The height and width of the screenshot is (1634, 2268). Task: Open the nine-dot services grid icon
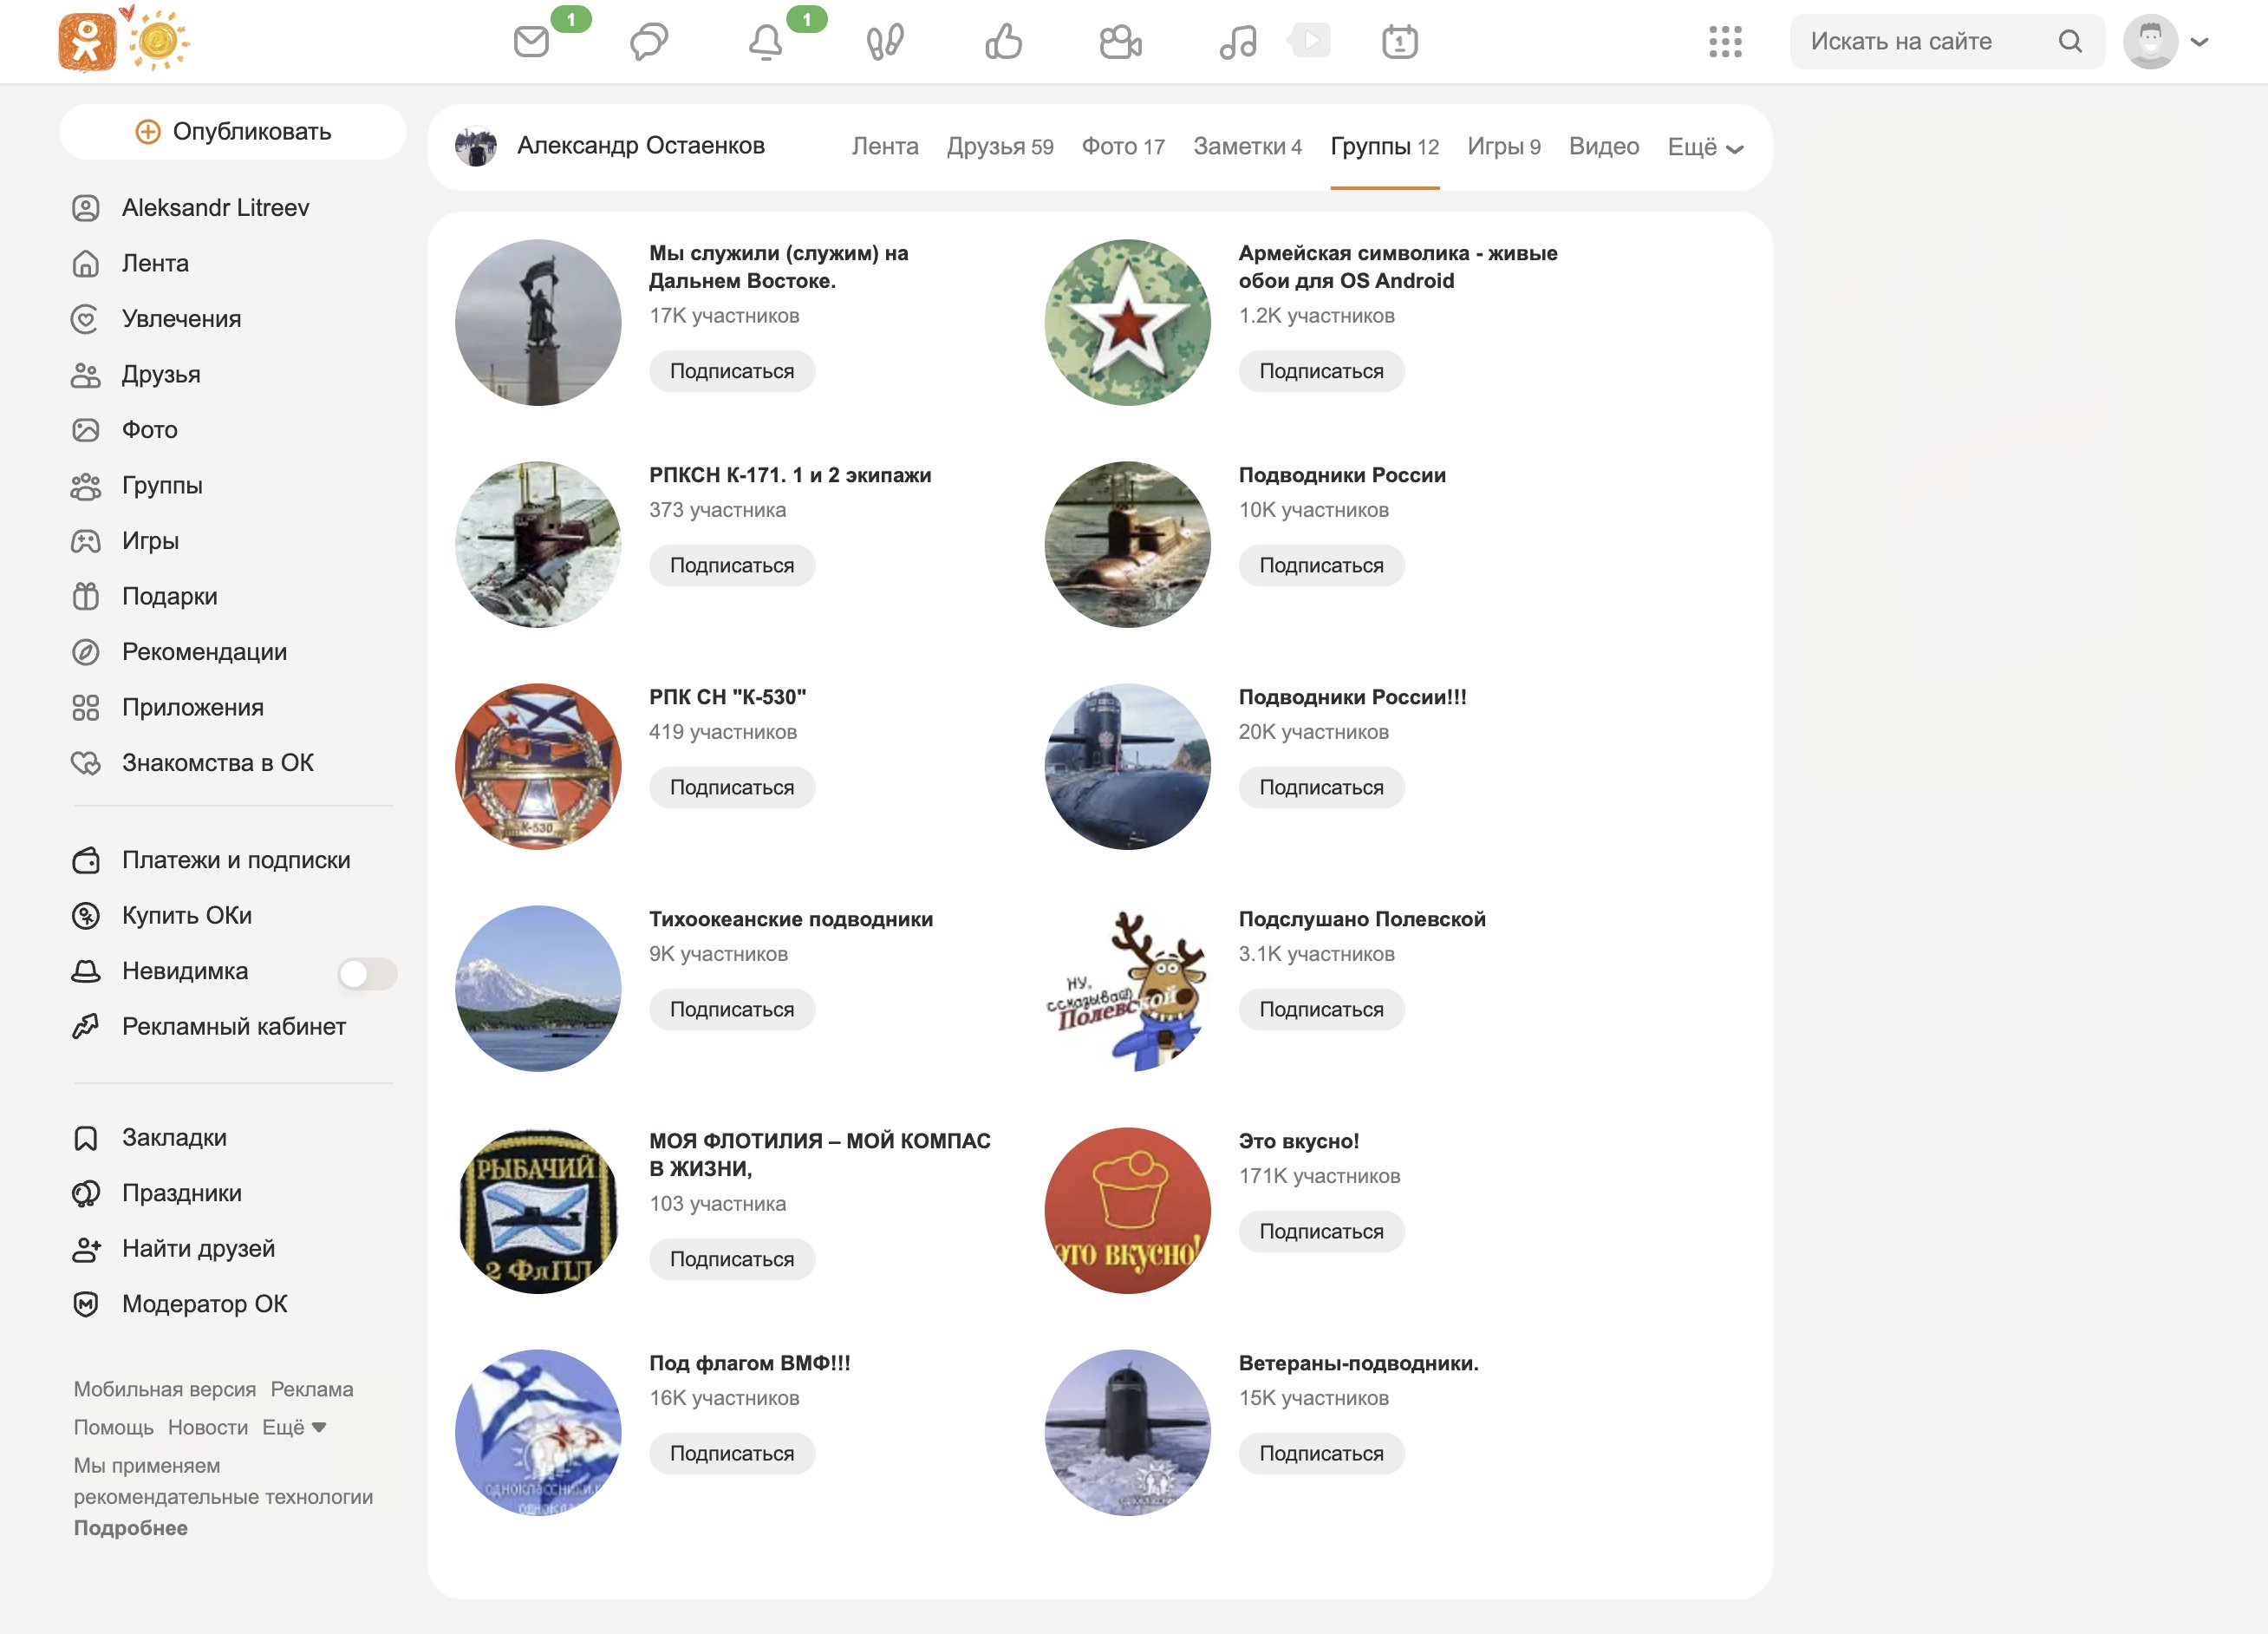coord(1725,42)
